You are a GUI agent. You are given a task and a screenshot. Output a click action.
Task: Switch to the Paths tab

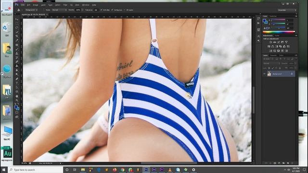[x=281, y=56]
